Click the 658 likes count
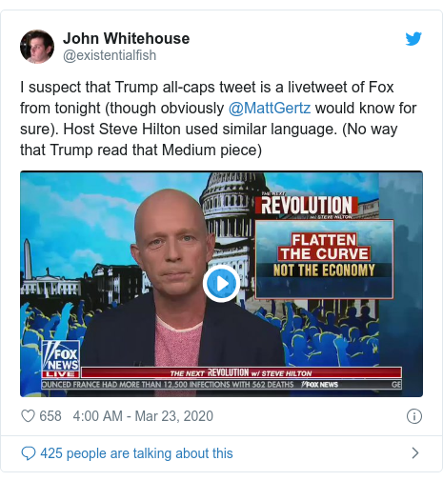This screenshot has width=443, height=481. 50,416
